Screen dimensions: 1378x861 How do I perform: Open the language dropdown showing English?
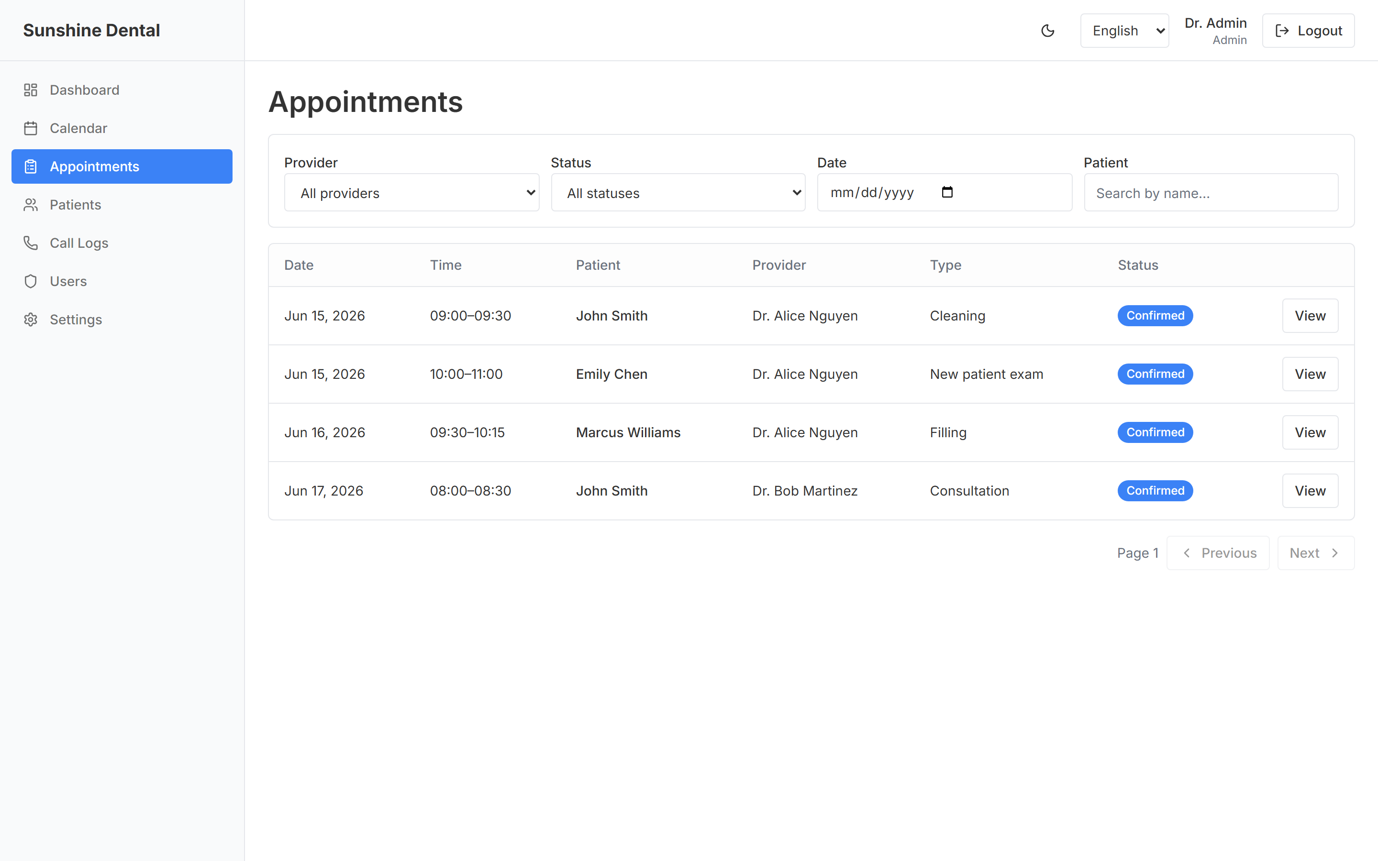[1124, 31]
